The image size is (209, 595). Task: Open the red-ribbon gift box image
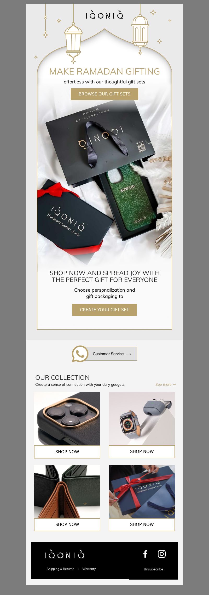(142, 492)
